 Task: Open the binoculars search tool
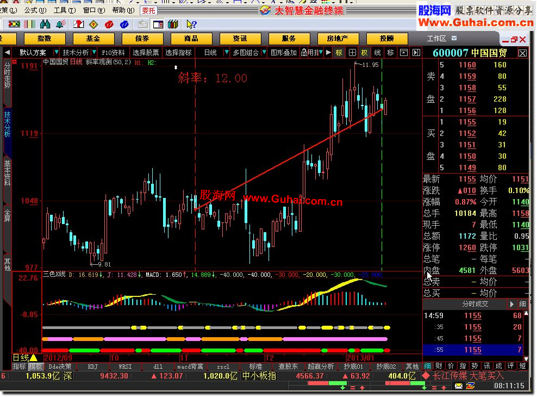[x=45, y=24]
